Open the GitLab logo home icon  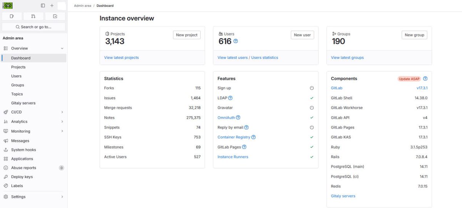[8, 5]
